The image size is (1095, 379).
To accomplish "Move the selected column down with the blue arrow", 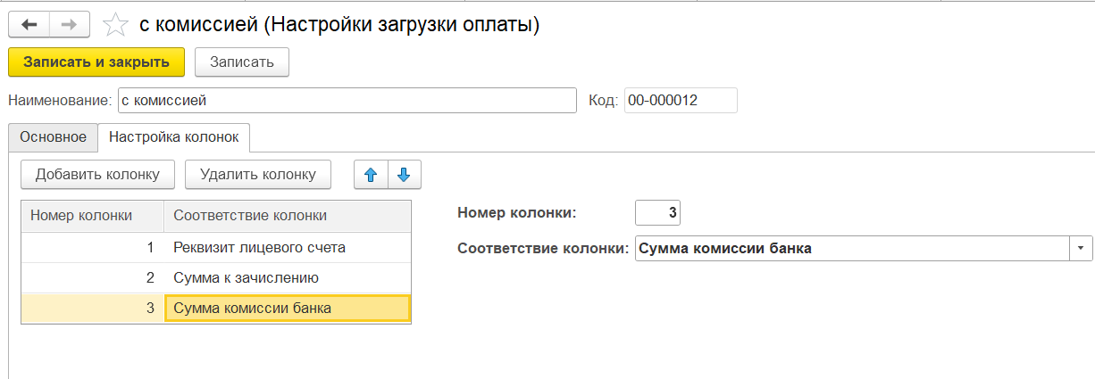I will pyautogui.click(x=404, y=175).
